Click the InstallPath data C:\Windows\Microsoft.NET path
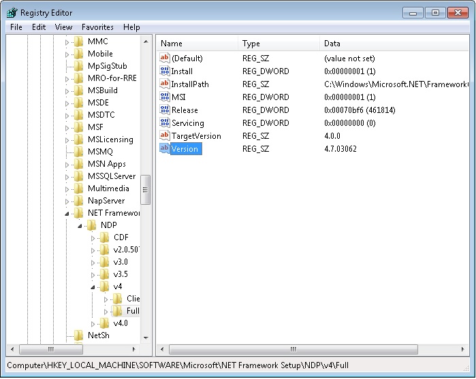 [x=396, y=84]
